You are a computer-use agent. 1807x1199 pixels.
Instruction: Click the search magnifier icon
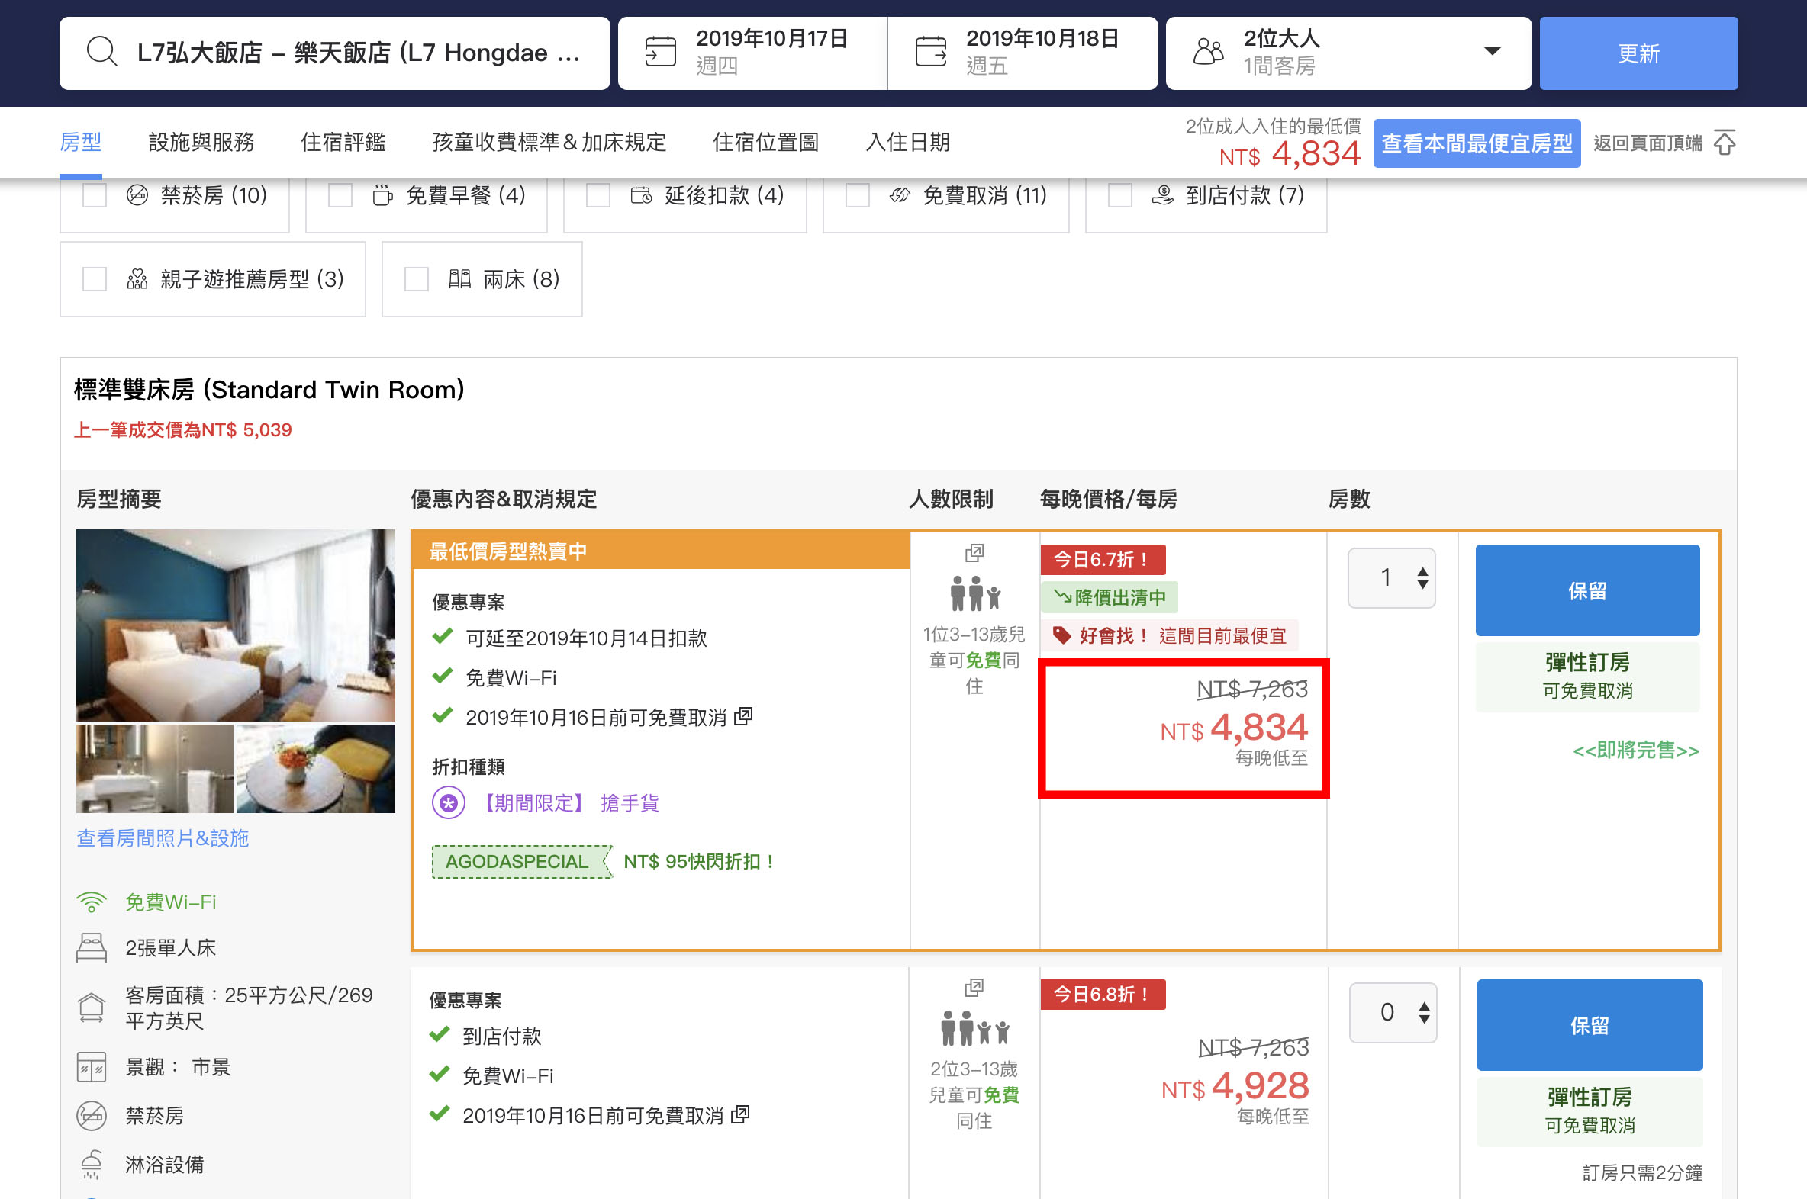click(x=101, y=52)
